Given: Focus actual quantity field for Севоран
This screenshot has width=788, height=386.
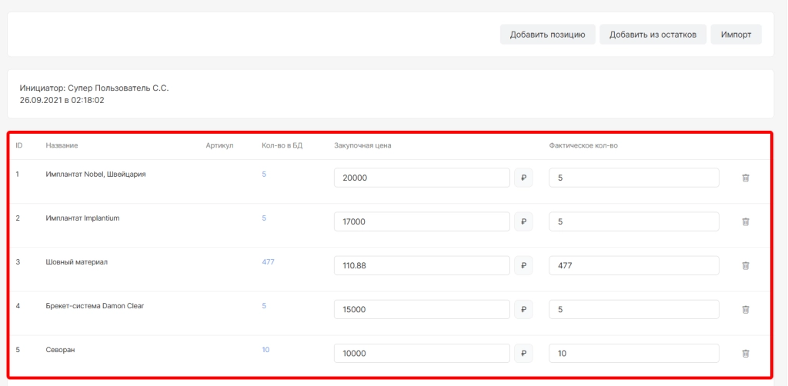Looking at the screenshot, I should click(633, 353).
